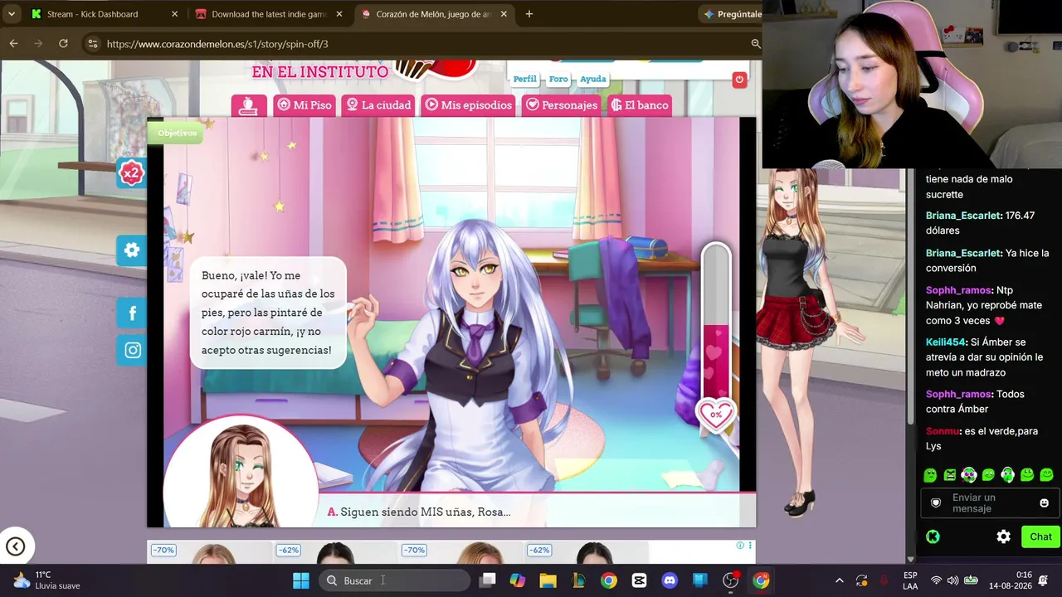The height and width of the screenshot is (597, 1062).
Task: Open volume control in system tray
Action: coord(952,580)
